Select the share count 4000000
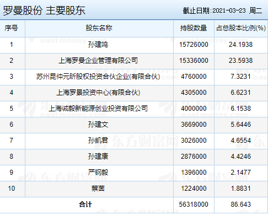Screen dimensions: 268x215 coord(194,109)
